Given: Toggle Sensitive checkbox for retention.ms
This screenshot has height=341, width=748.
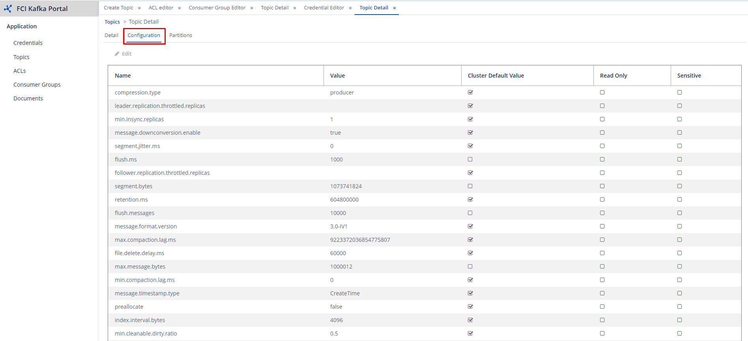Looking at the screenshot, I should 679,200.
